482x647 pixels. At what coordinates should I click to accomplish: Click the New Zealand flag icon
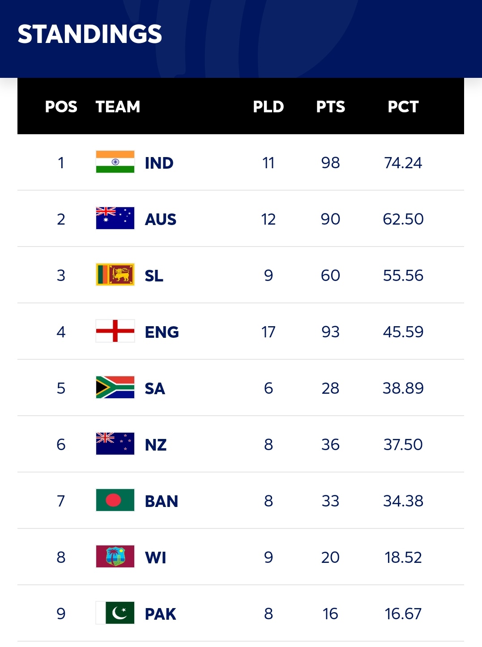[x=115, y=444]
